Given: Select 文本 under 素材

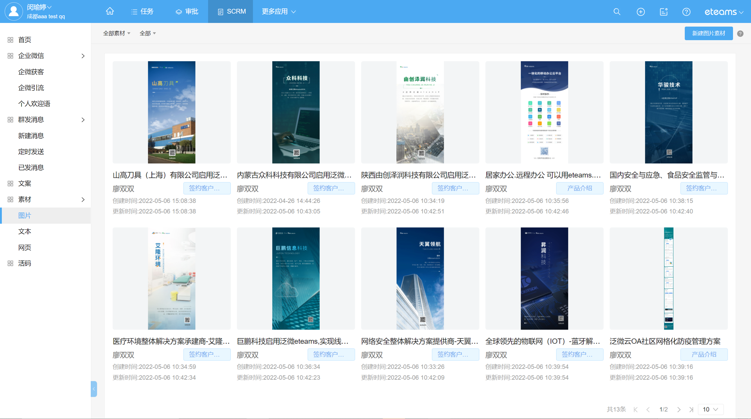Looking at the screenshot, I should coord(25,231).
